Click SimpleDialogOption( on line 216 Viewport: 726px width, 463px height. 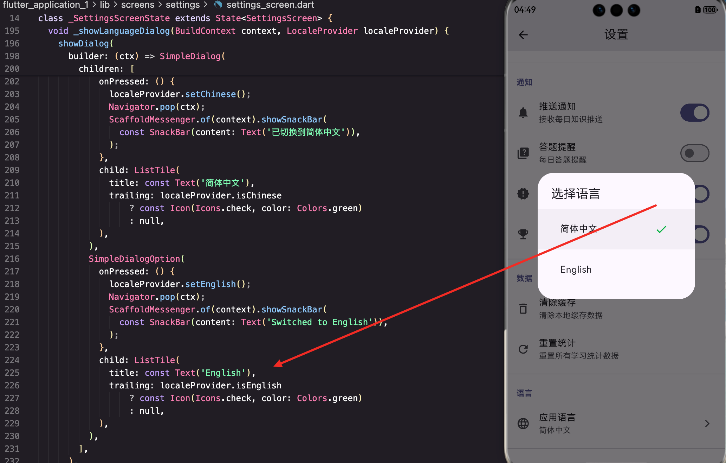click(136, 259)
